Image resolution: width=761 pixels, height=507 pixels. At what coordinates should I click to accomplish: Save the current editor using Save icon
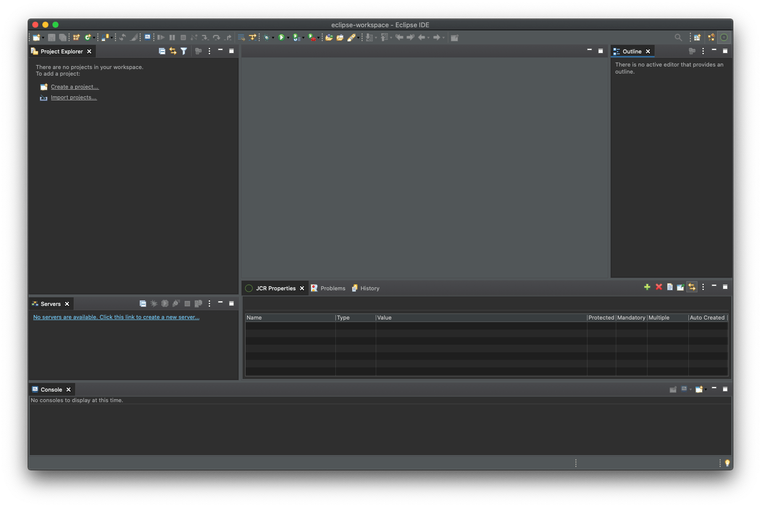point(51,37)
